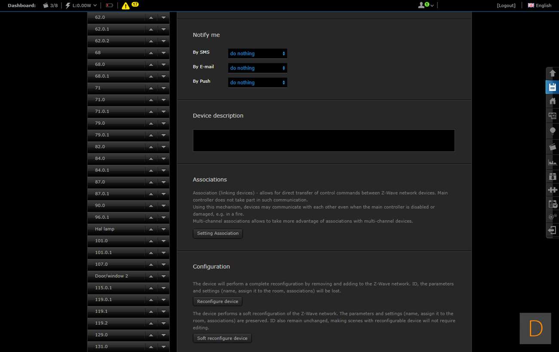Click the Logout link
The image size is (559, 352).
tap(506, 6)
